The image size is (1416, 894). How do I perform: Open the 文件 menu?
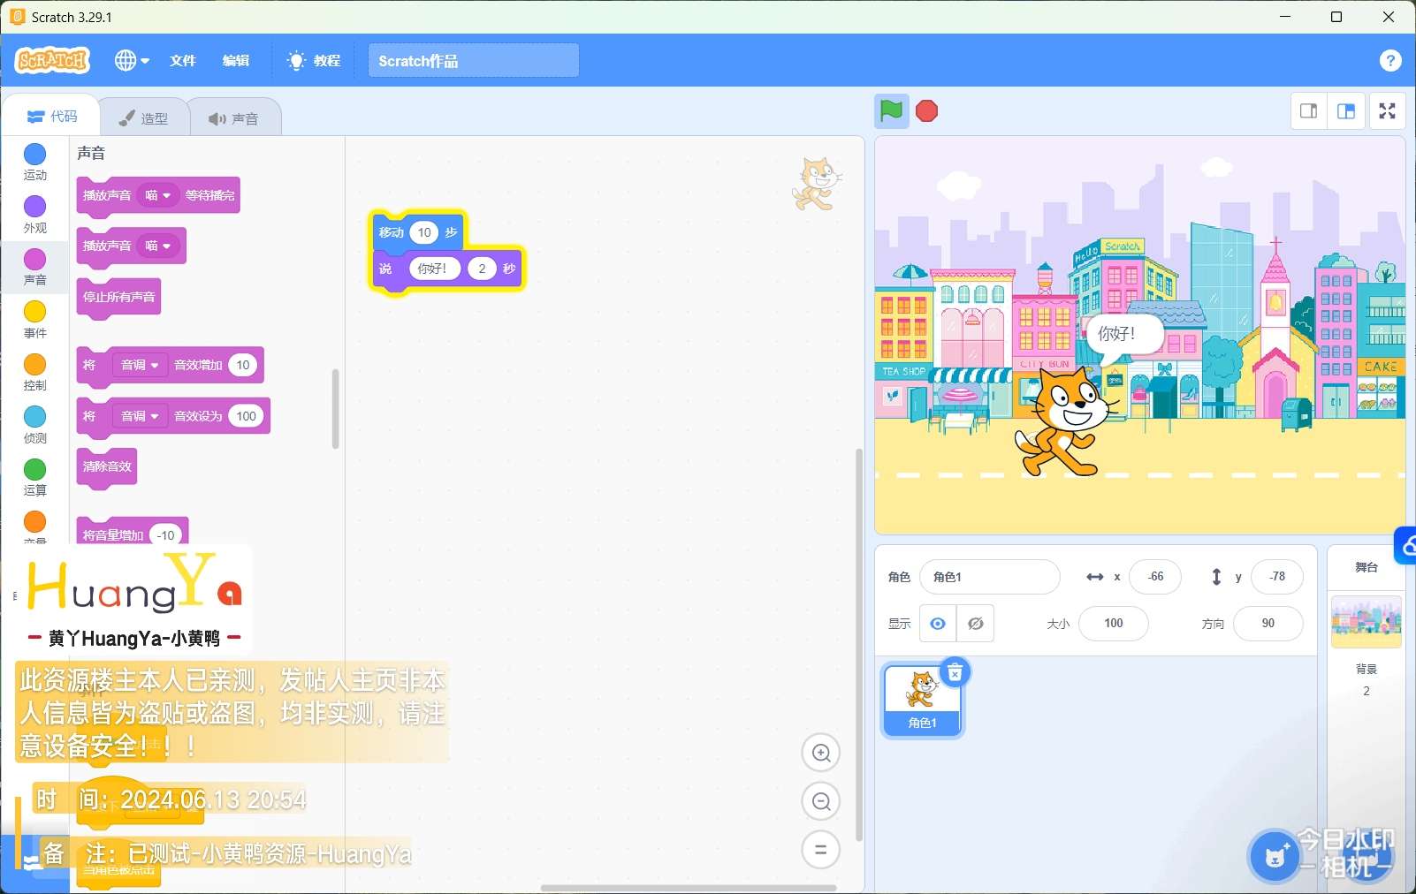pos(183,60)
